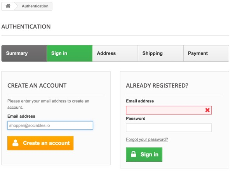Go to the Address checkout step

point(115,53)
